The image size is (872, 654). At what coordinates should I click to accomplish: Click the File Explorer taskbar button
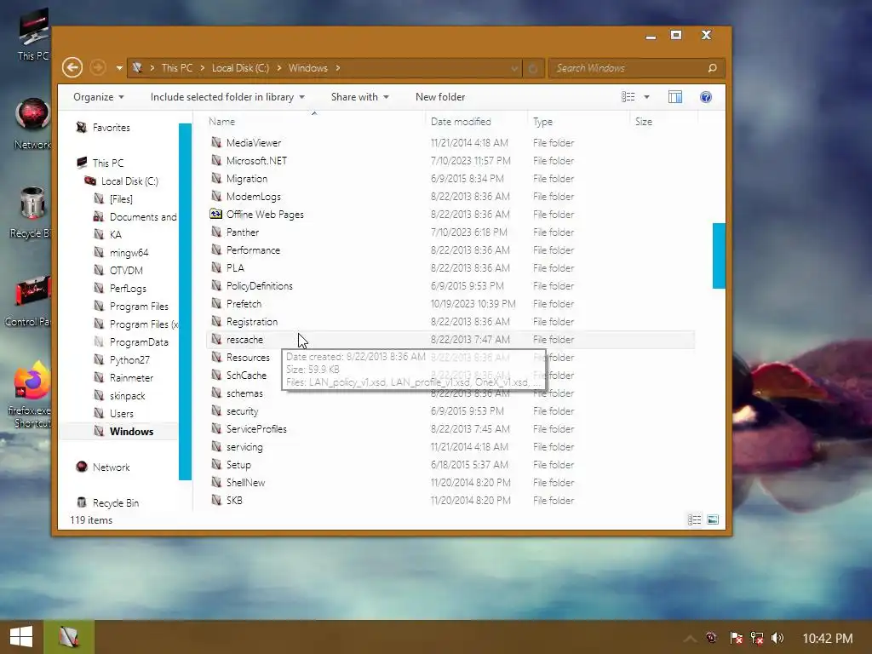pos(68,637)
